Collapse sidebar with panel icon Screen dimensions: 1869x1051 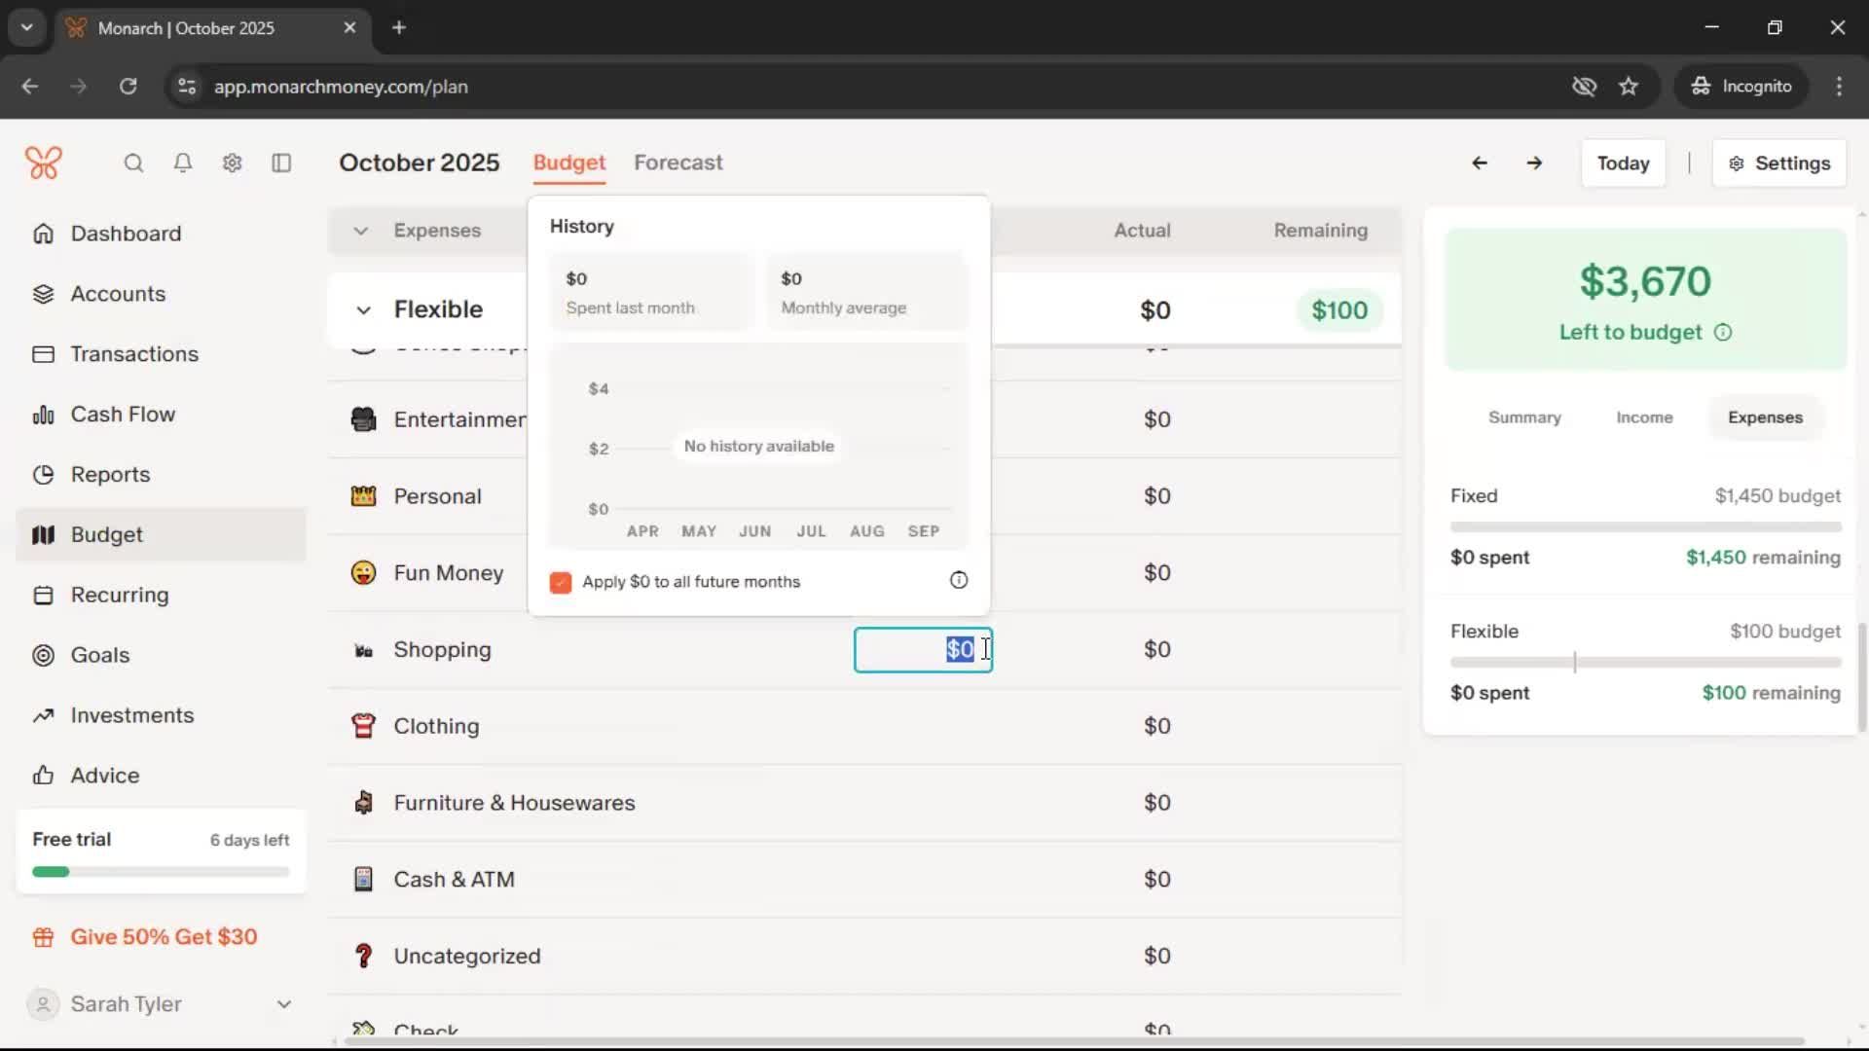tap(281, 163)
